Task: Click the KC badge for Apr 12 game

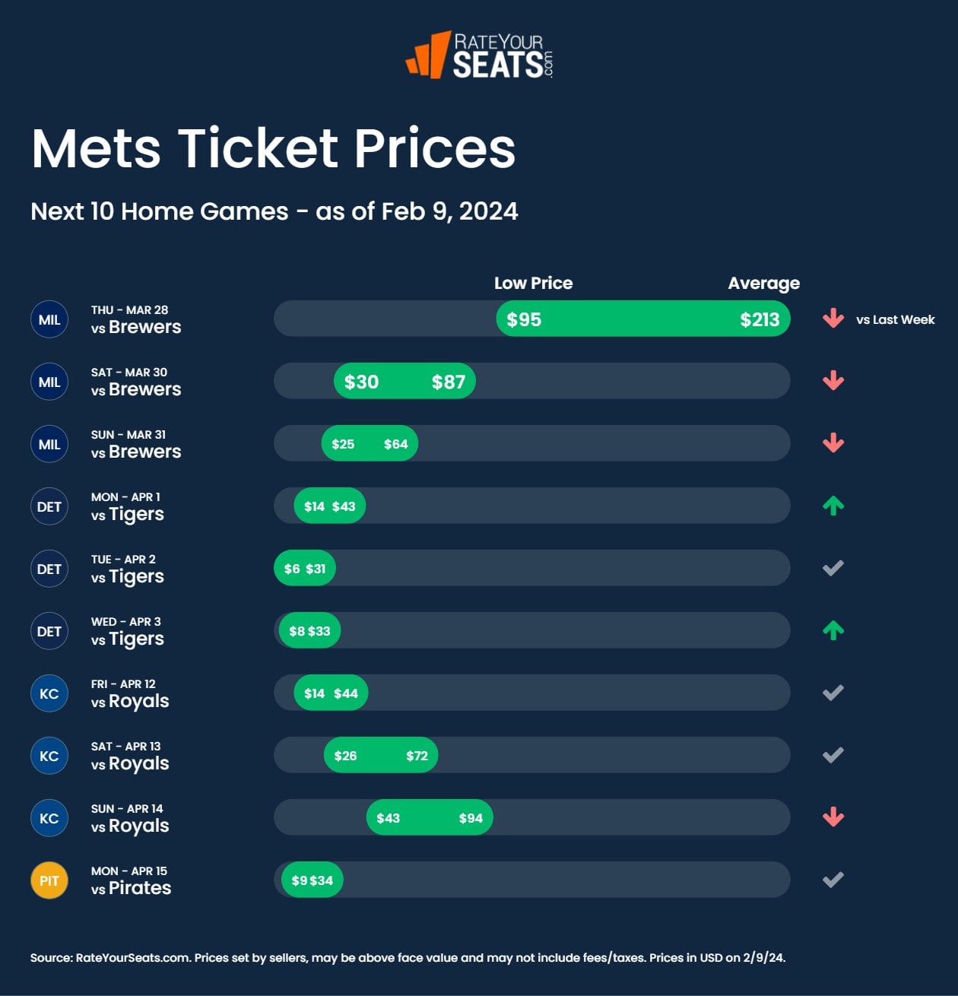Action: click(49, 694)
